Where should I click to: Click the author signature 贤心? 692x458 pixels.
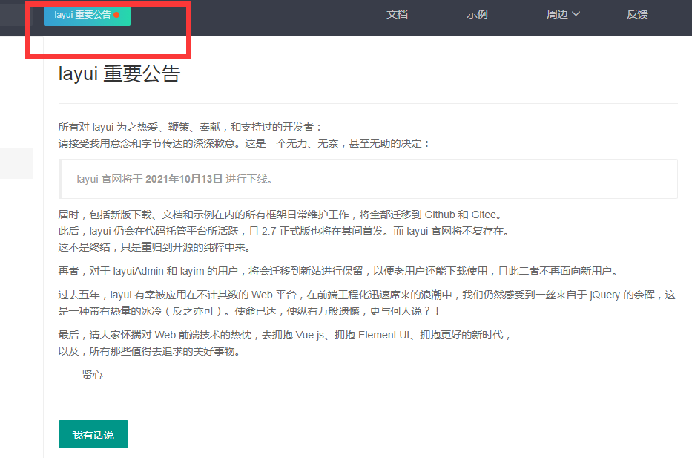[92, 376]
